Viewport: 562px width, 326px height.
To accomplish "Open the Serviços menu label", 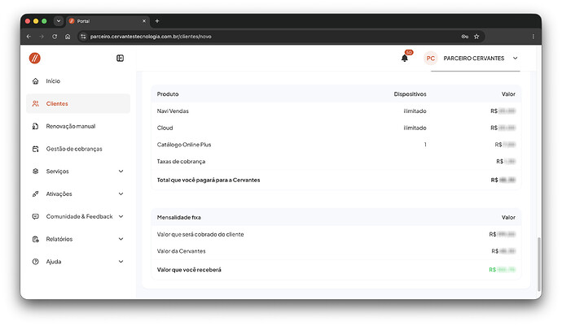I will pyautogui.click(x=57, y=171).
